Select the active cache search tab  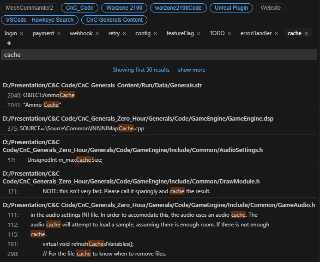coord(294,33)
